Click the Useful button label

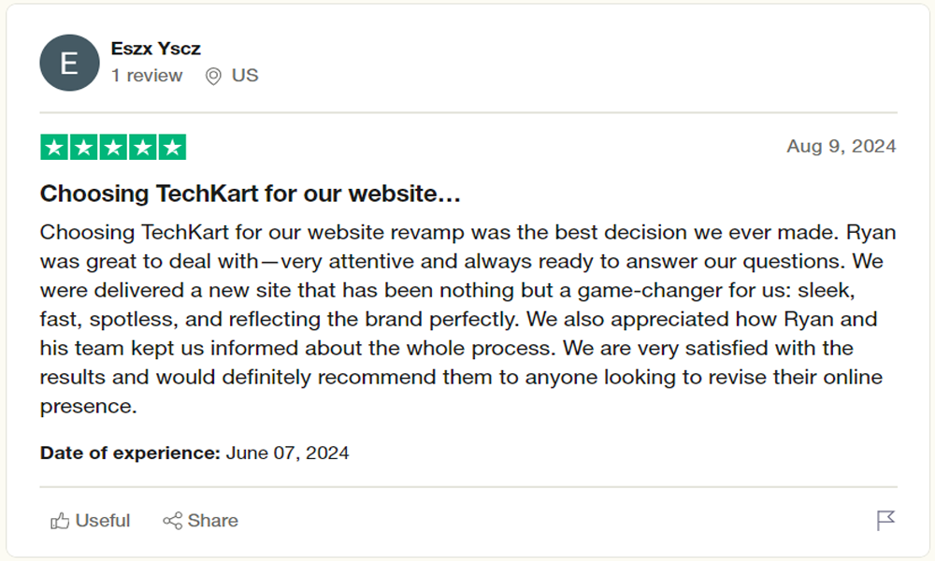click(x=103, y=521)
